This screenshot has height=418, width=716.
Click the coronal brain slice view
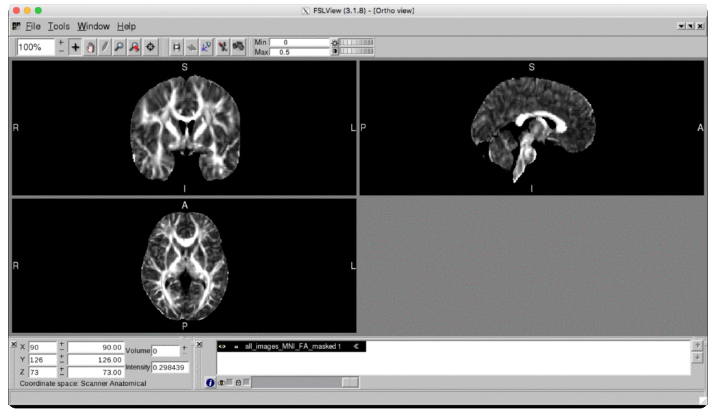pyautogui.click(x=185, y=128)
